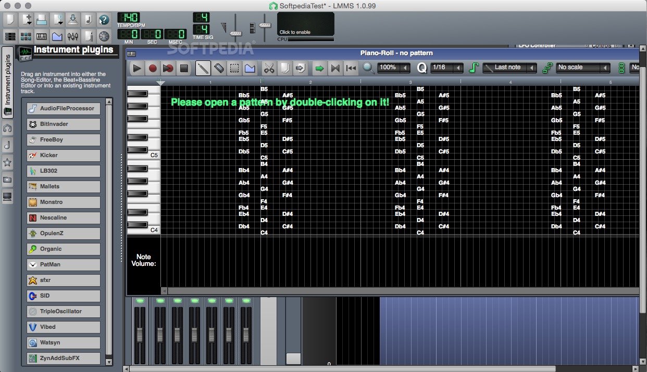Select the Erase mode tool
This screenshot has height=372, width=647.
(219, 68)
